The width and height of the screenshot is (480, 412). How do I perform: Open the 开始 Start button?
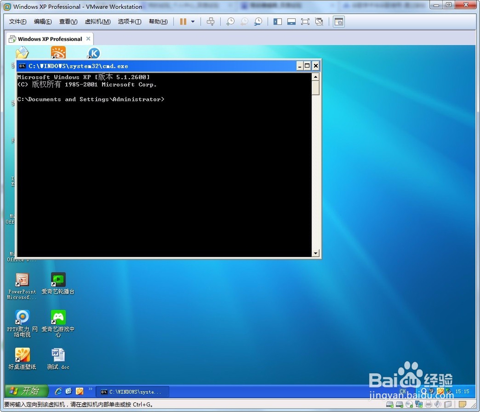click(x=26, y=391)
